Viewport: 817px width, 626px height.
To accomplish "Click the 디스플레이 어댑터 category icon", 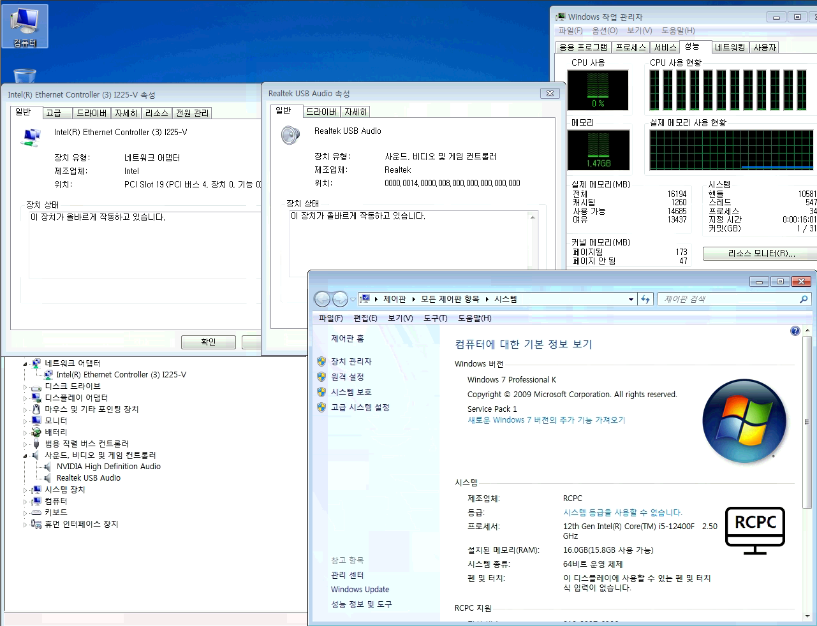I will click(36, 398).
